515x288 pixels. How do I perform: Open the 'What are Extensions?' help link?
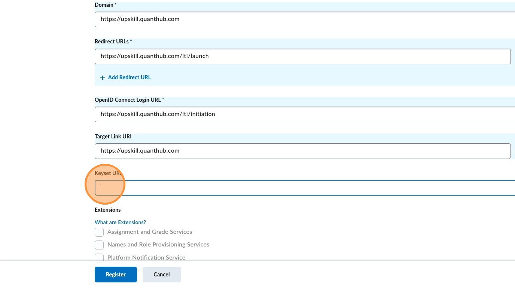(x=120, y=222)
